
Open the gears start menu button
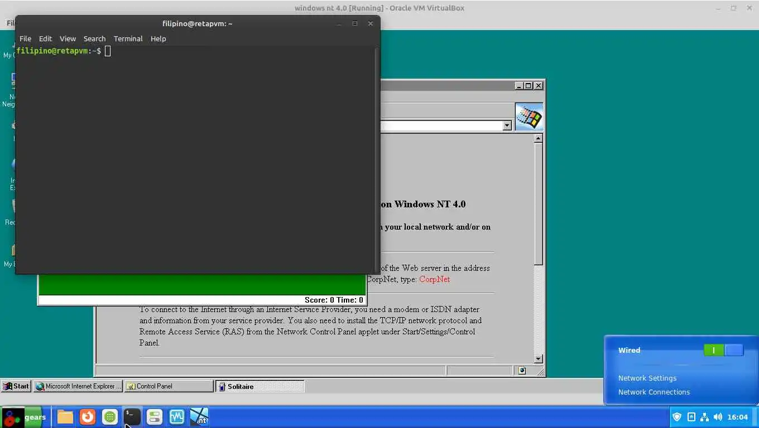pos(24,417)
